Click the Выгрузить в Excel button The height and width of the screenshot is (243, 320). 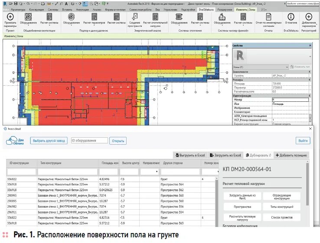[x=190, y=155]
